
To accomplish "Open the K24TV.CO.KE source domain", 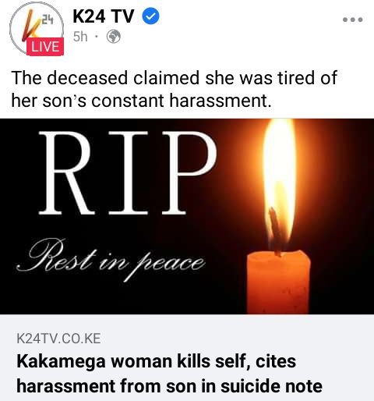I will click(x=58, y=339).
